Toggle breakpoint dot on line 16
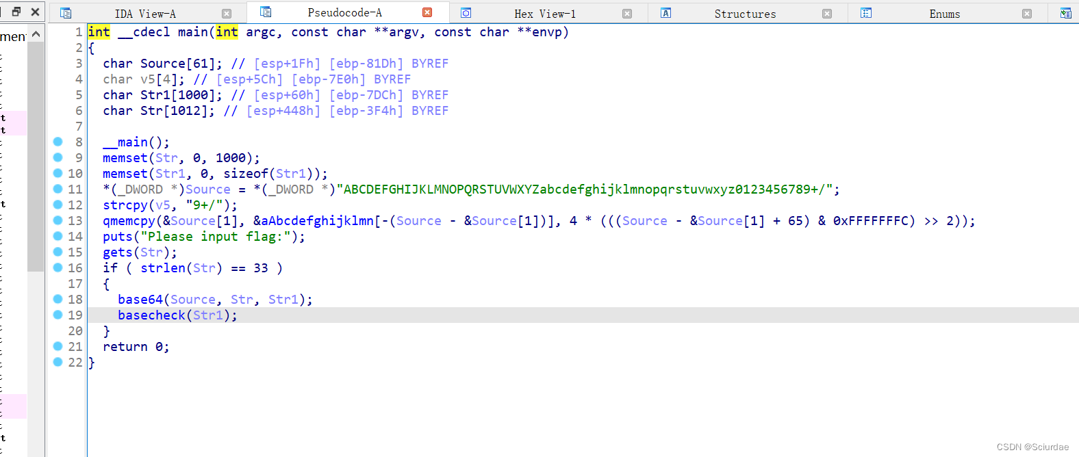This screenshot has width=1079, height=457. coord(58,267)
